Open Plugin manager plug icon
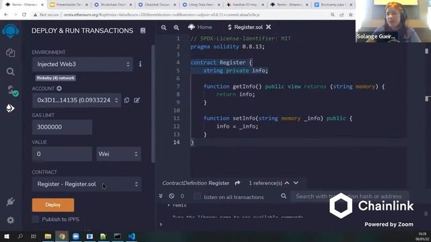 (11, 202)
